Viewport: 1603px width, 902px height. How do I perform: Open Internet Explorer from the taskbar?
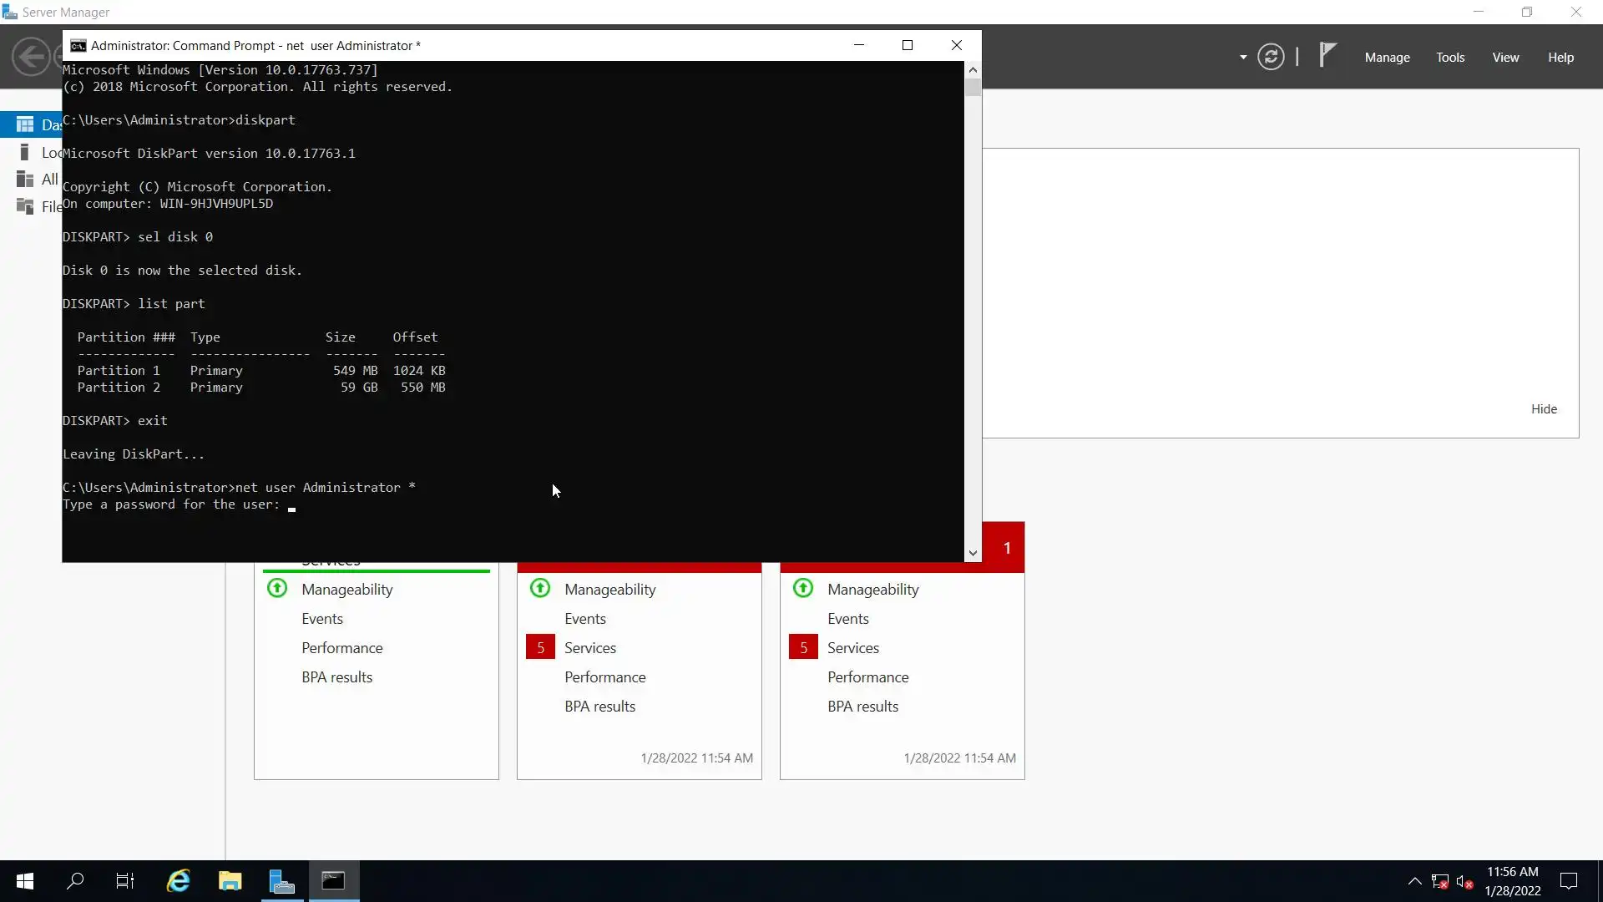coord(178,881)
